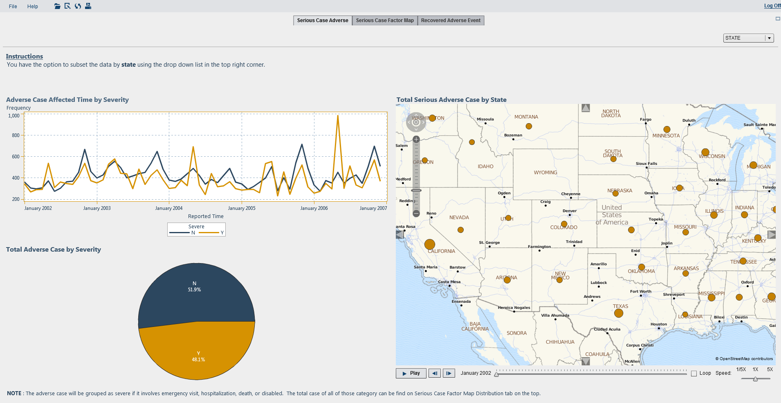Switch to Recovered Adverse Event tab
This screenshot has width=781, height=403.
[451, 20]
